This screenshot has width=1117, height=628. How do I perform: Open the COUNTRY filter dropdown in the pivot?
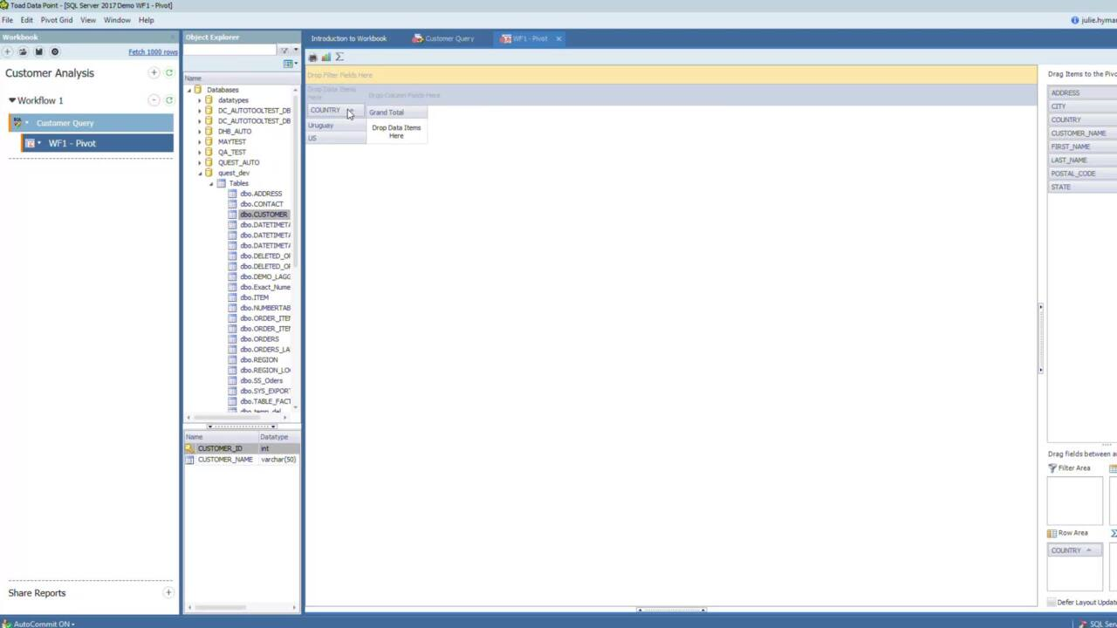point(349,112)
